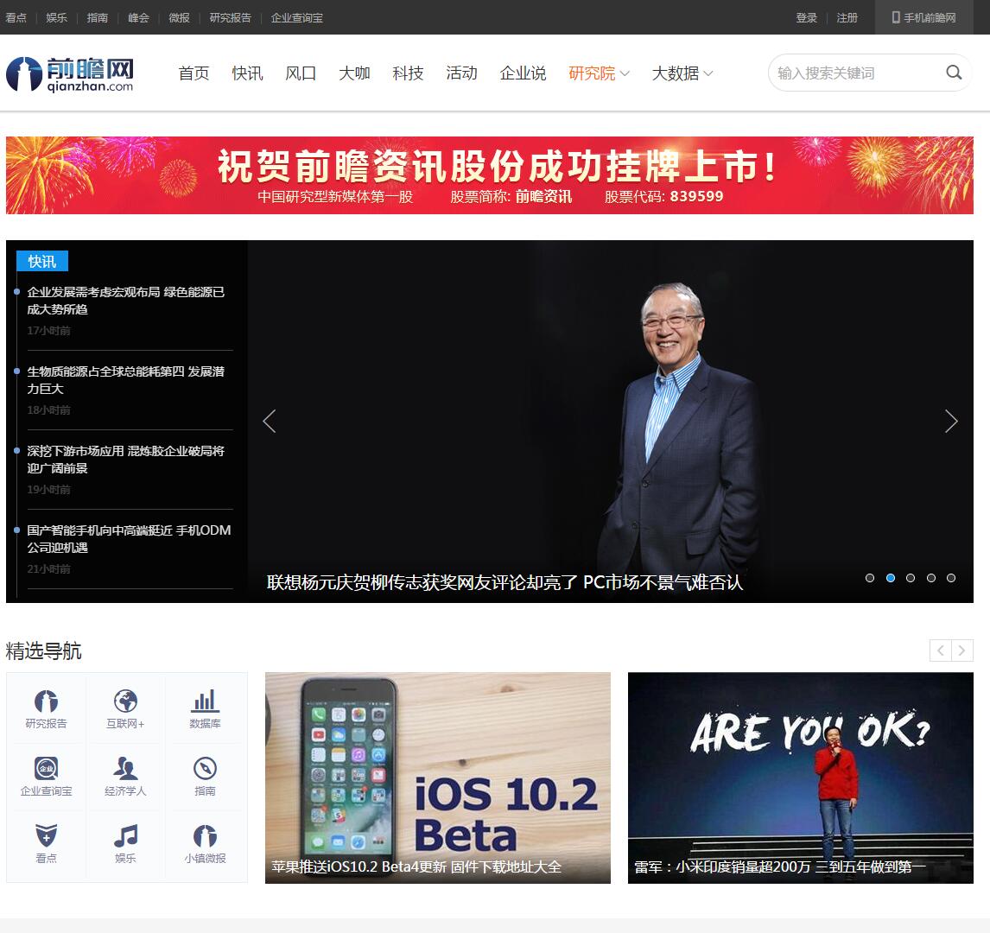Open 科技 in main navigation
Viewport: 990px width, 933px height.
tap(408, 73)
